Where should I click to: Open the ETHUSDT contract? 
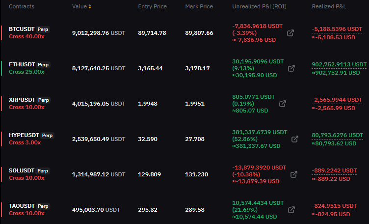pos(22,64)
